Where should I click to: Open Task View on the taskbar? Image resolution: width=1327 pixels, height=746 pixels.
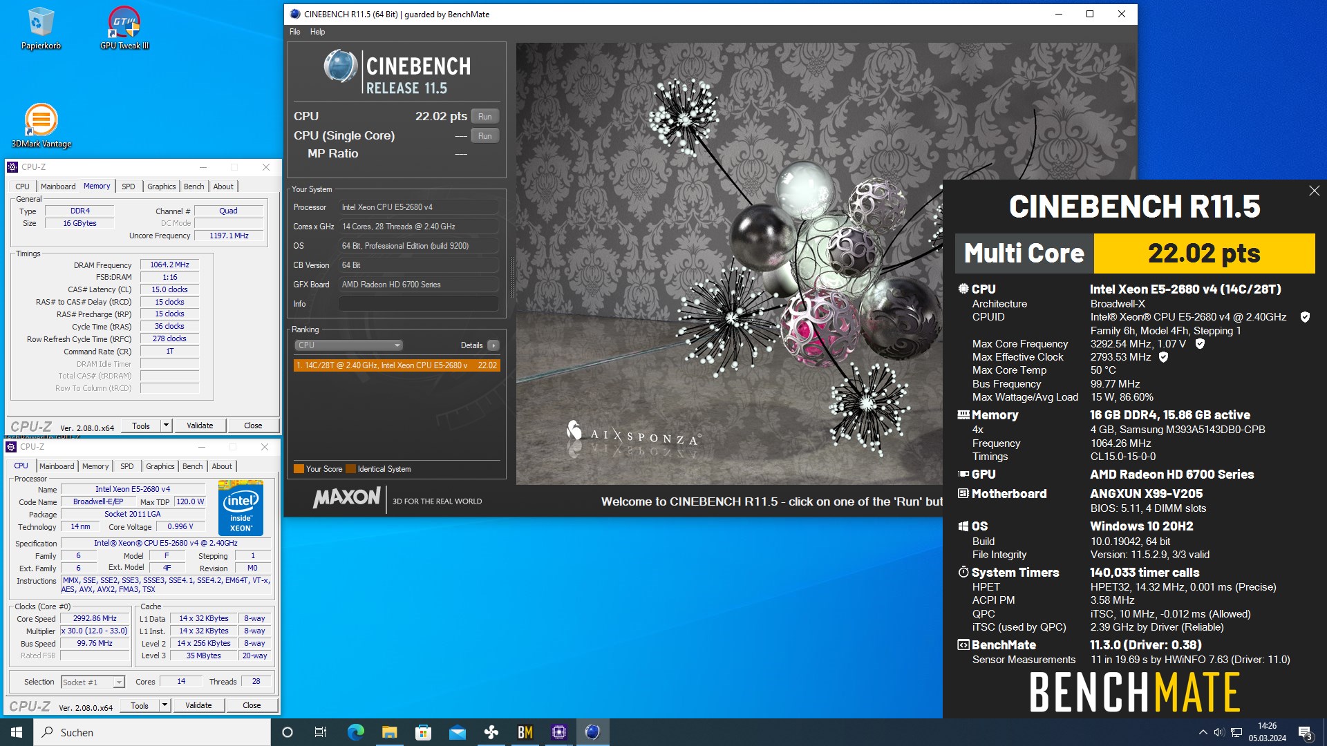[321, 732]
